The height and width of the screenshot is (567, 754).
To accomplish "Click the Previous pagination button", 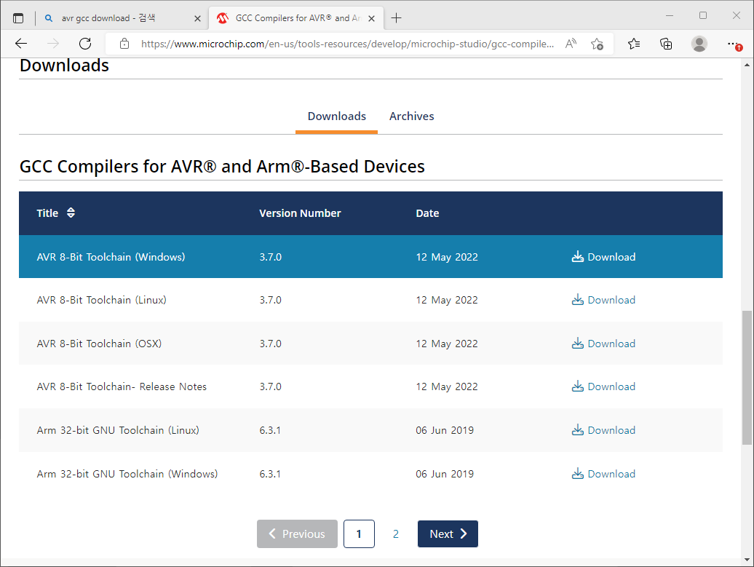I will [x=297, y=534].
